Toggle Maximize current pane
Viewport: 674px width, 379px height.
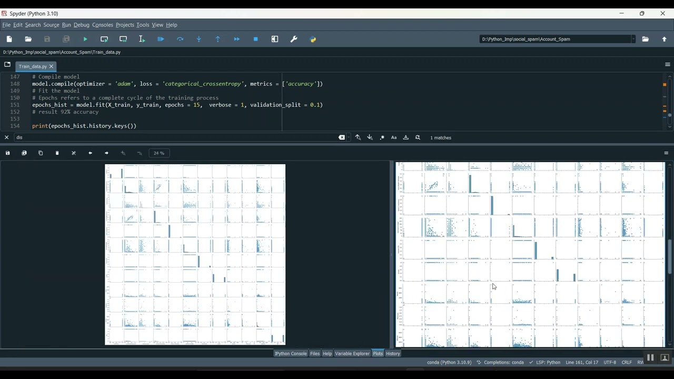(275, 39)
